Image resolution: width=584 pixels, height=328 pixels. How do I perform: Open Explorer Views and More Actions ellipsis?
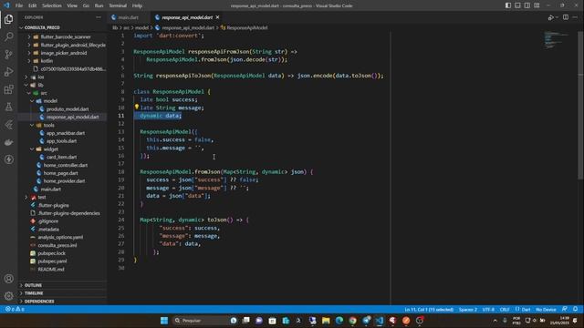(x=99, y=17)
